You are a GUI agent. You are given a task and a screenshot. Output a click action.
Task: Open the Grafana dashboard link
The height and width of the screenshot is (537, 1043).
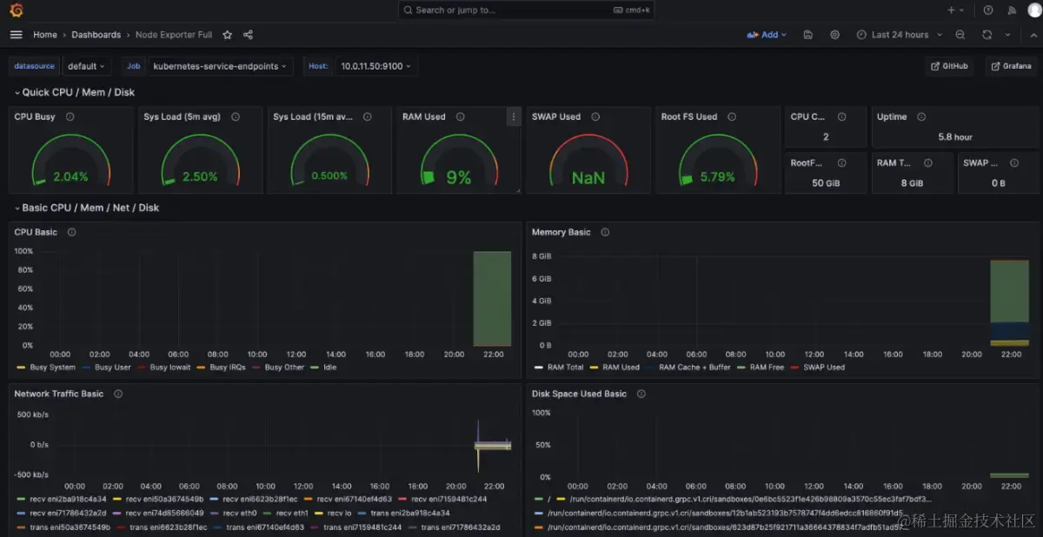[x=1011, y=66]
